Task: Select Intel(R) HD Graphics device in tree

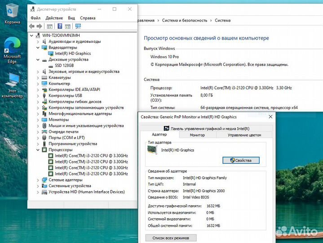Action: coord(73,54)
